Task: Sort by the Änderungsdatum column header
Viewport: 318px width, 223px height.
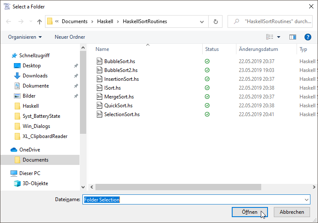Action: click(x=258, y=49)
